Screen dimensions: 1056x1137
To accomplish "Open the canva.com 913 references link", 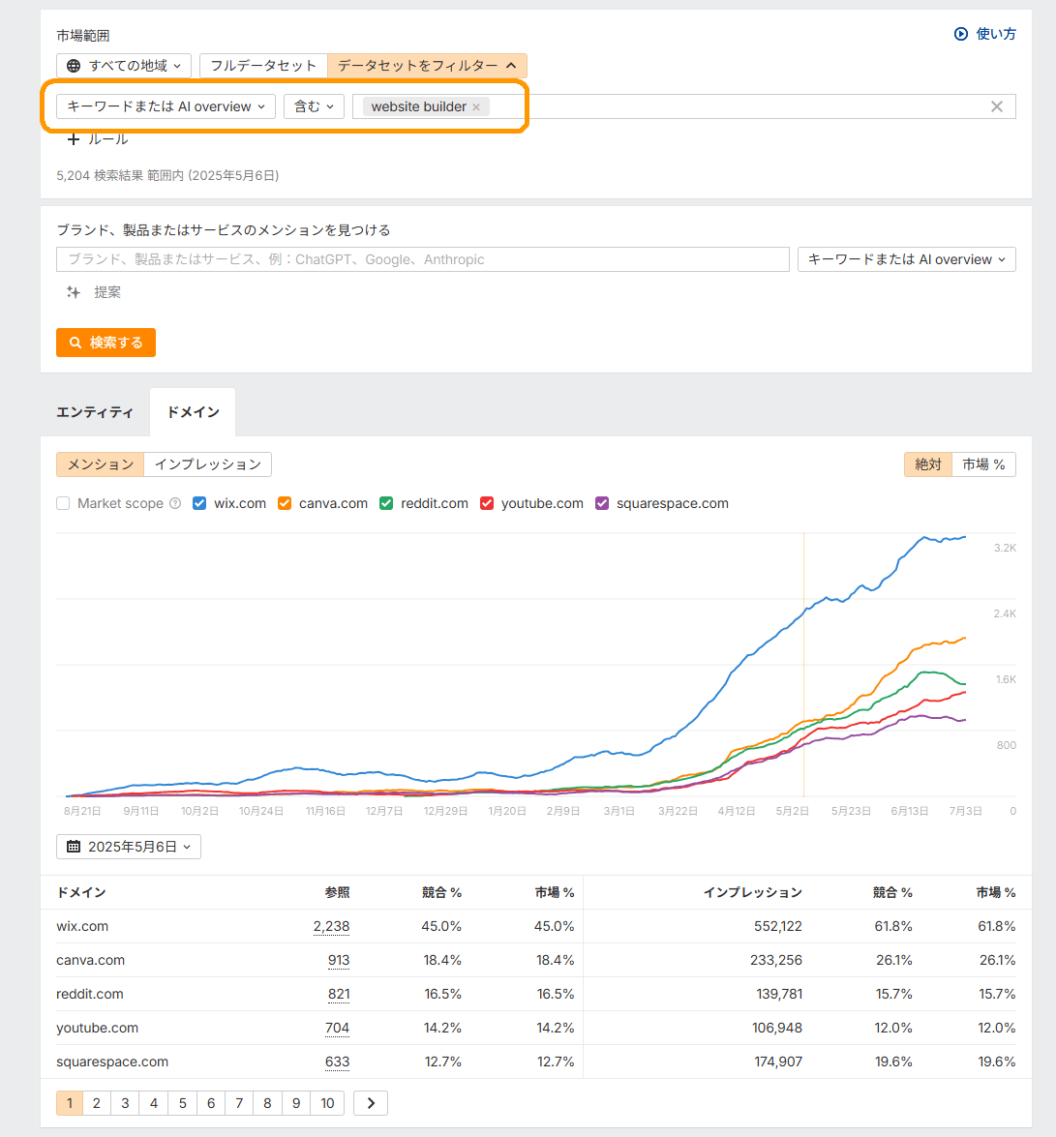I will tap(339, 960).
